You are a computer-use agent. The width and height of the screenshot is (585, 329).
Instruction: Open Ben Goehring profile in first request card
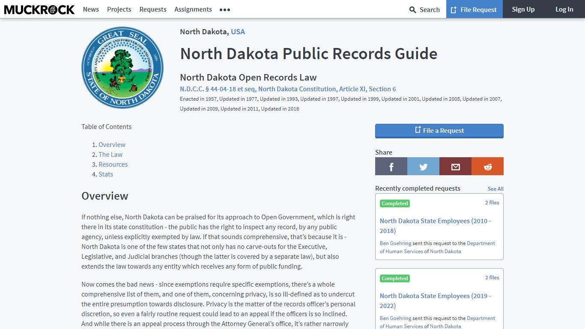[x=395, y=243]
